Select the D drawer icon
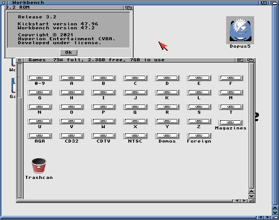This screenshot has width=279, height=220. [167, 78]
